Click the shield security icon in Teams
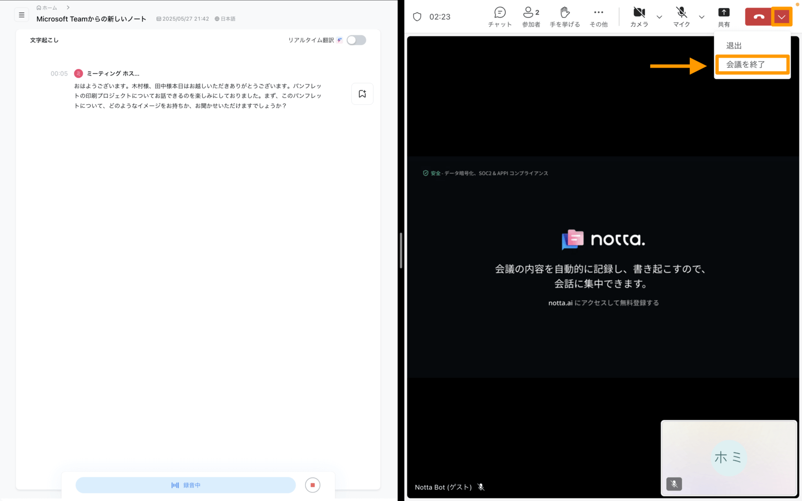Viewport: 802px width, 501px height. [417, 17]
